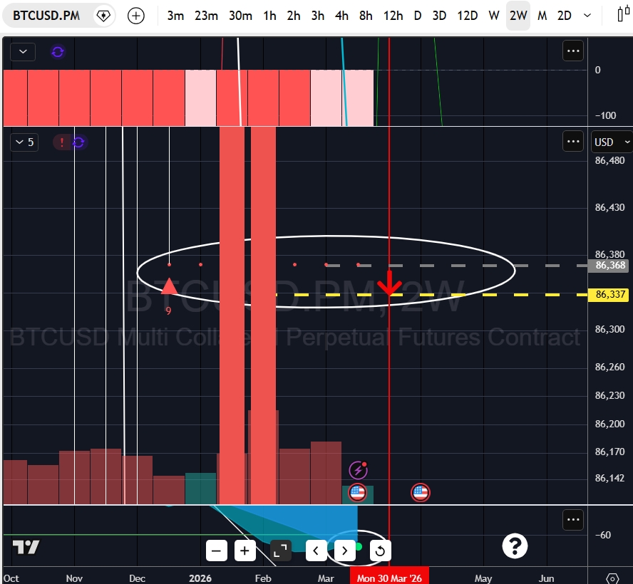Click the 2026 label on time axis
Viewport: 633px width, 584px height.
(x=200, y=578)
